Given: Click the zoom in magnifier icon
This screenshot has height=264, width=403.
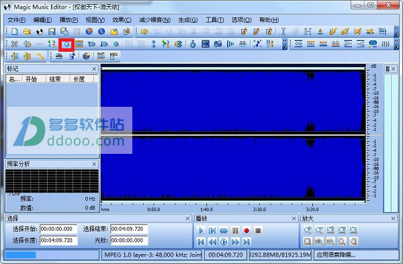Looking at the screenshot, I should pos(308,230).
